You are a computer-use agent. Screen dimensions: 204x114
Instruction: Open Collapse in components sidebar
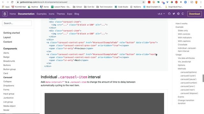point(7,81)
